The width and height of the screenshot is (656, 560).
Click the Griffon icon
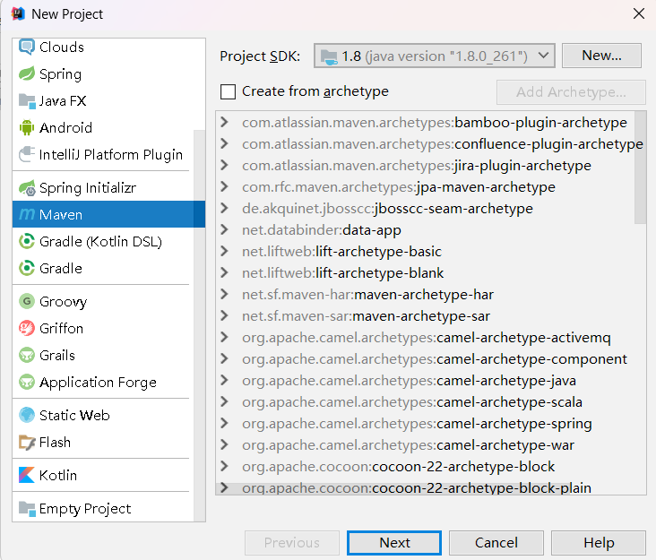point(27,328)
